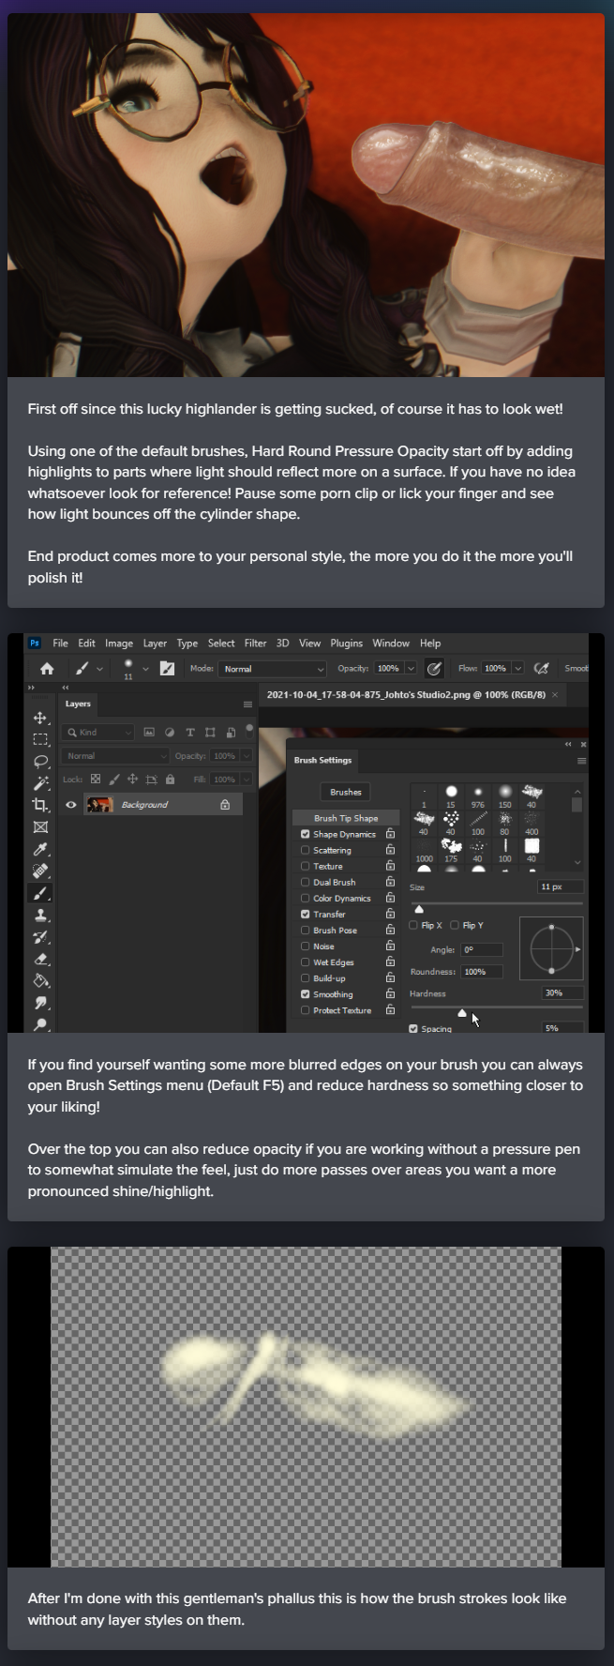Image resolution: width=614 pixels, height=1666 pixels.
Task: Select the Clone Stamp tool
Action: 39,915
